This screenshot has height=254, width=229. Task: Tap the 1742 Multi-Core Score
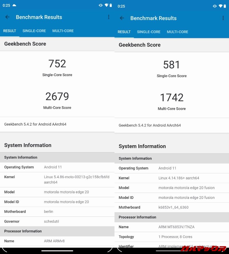(172, 98)
